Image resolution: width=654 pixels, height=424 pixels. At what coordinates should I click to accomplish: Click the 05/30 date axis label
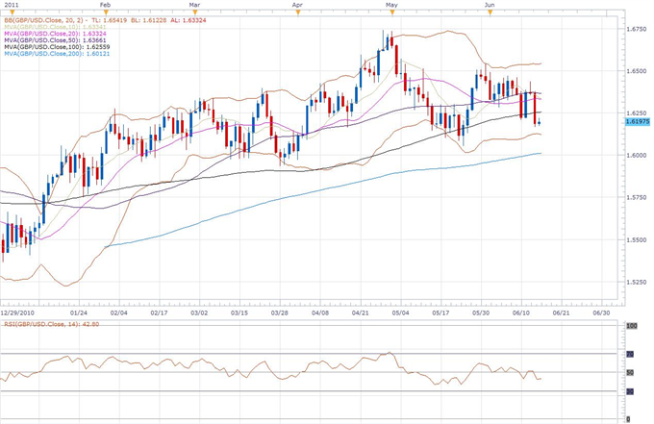click(481, 312)
